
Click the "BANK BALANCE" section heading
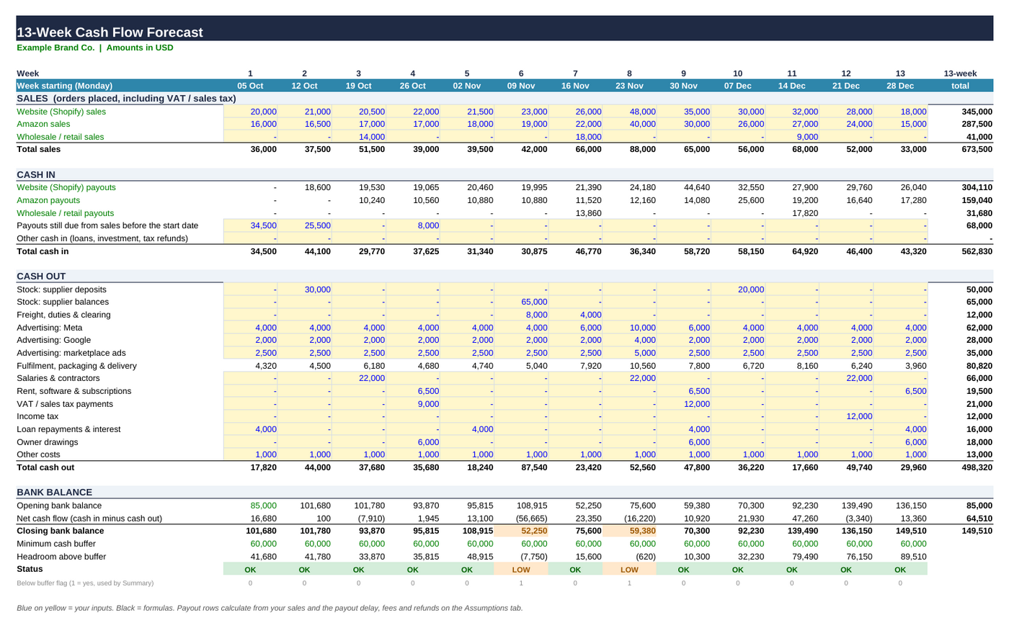(54, 493)
